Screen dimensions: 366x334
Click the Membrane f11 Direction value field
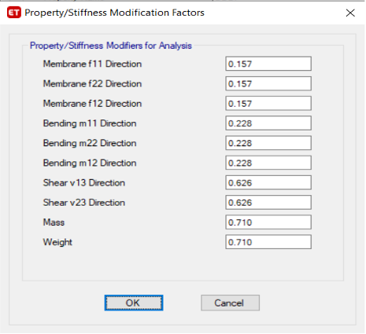click(268, 64)
